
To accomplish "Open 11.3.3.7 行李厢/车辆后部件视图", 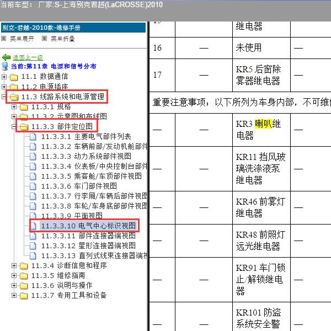I will (x=94, y=196).
